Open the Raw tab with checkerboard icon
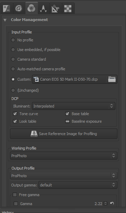 pyautogui.click(x=68, y=9)
